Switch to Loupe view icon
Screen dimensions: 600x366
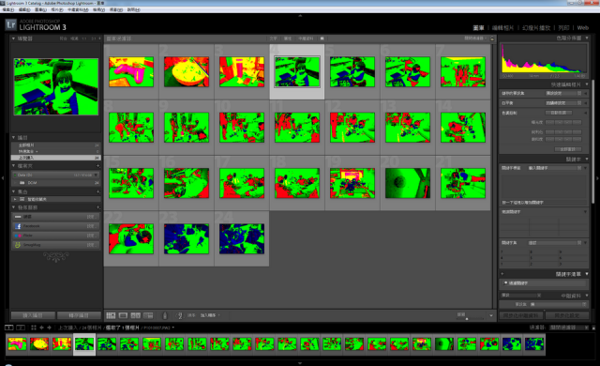[123, 315]
